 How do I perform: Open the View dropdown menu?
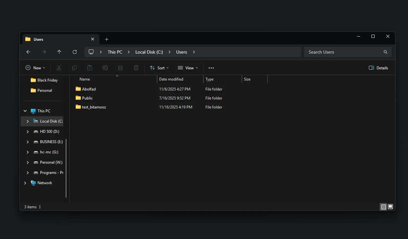click(188, 68)
